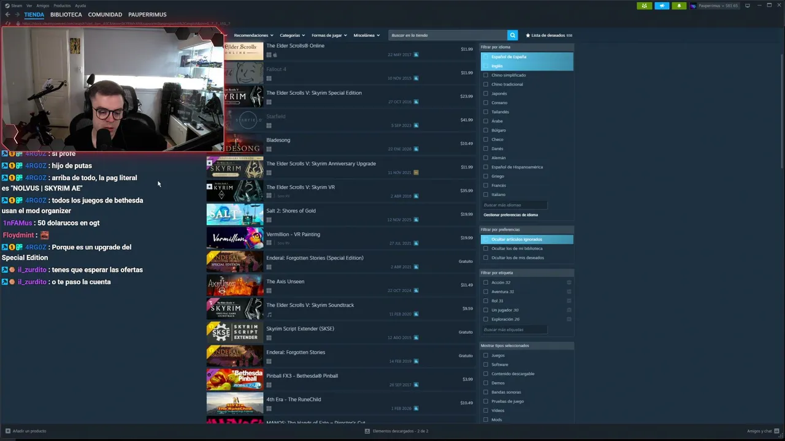This screenshot has width=785, height=441.
Task: Click the magnifier search button in store
Action: click(x=513, y=35)
